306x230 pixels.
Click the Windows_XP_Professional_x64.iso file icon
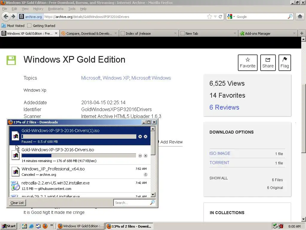(x=15, y=172)
